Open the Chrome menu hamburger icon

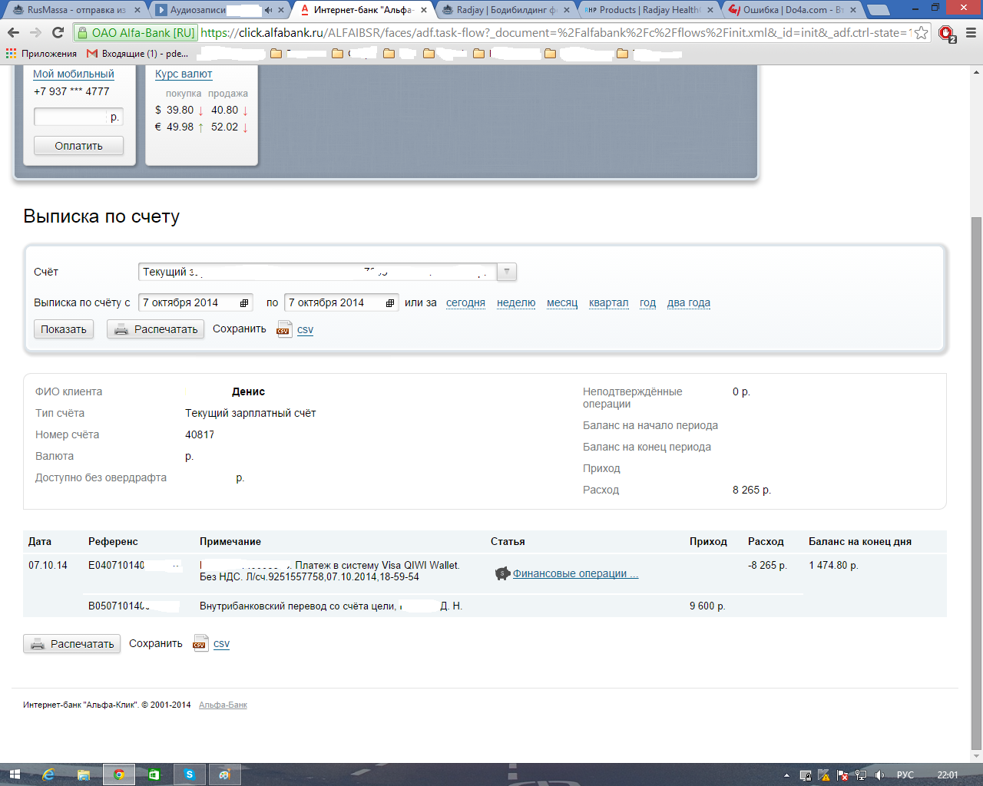coord(970,33)
